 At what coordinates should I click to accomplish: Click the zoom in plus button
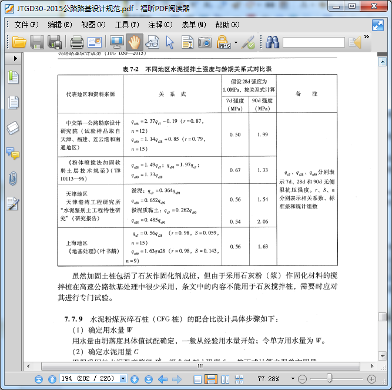(x=371, y=379)
